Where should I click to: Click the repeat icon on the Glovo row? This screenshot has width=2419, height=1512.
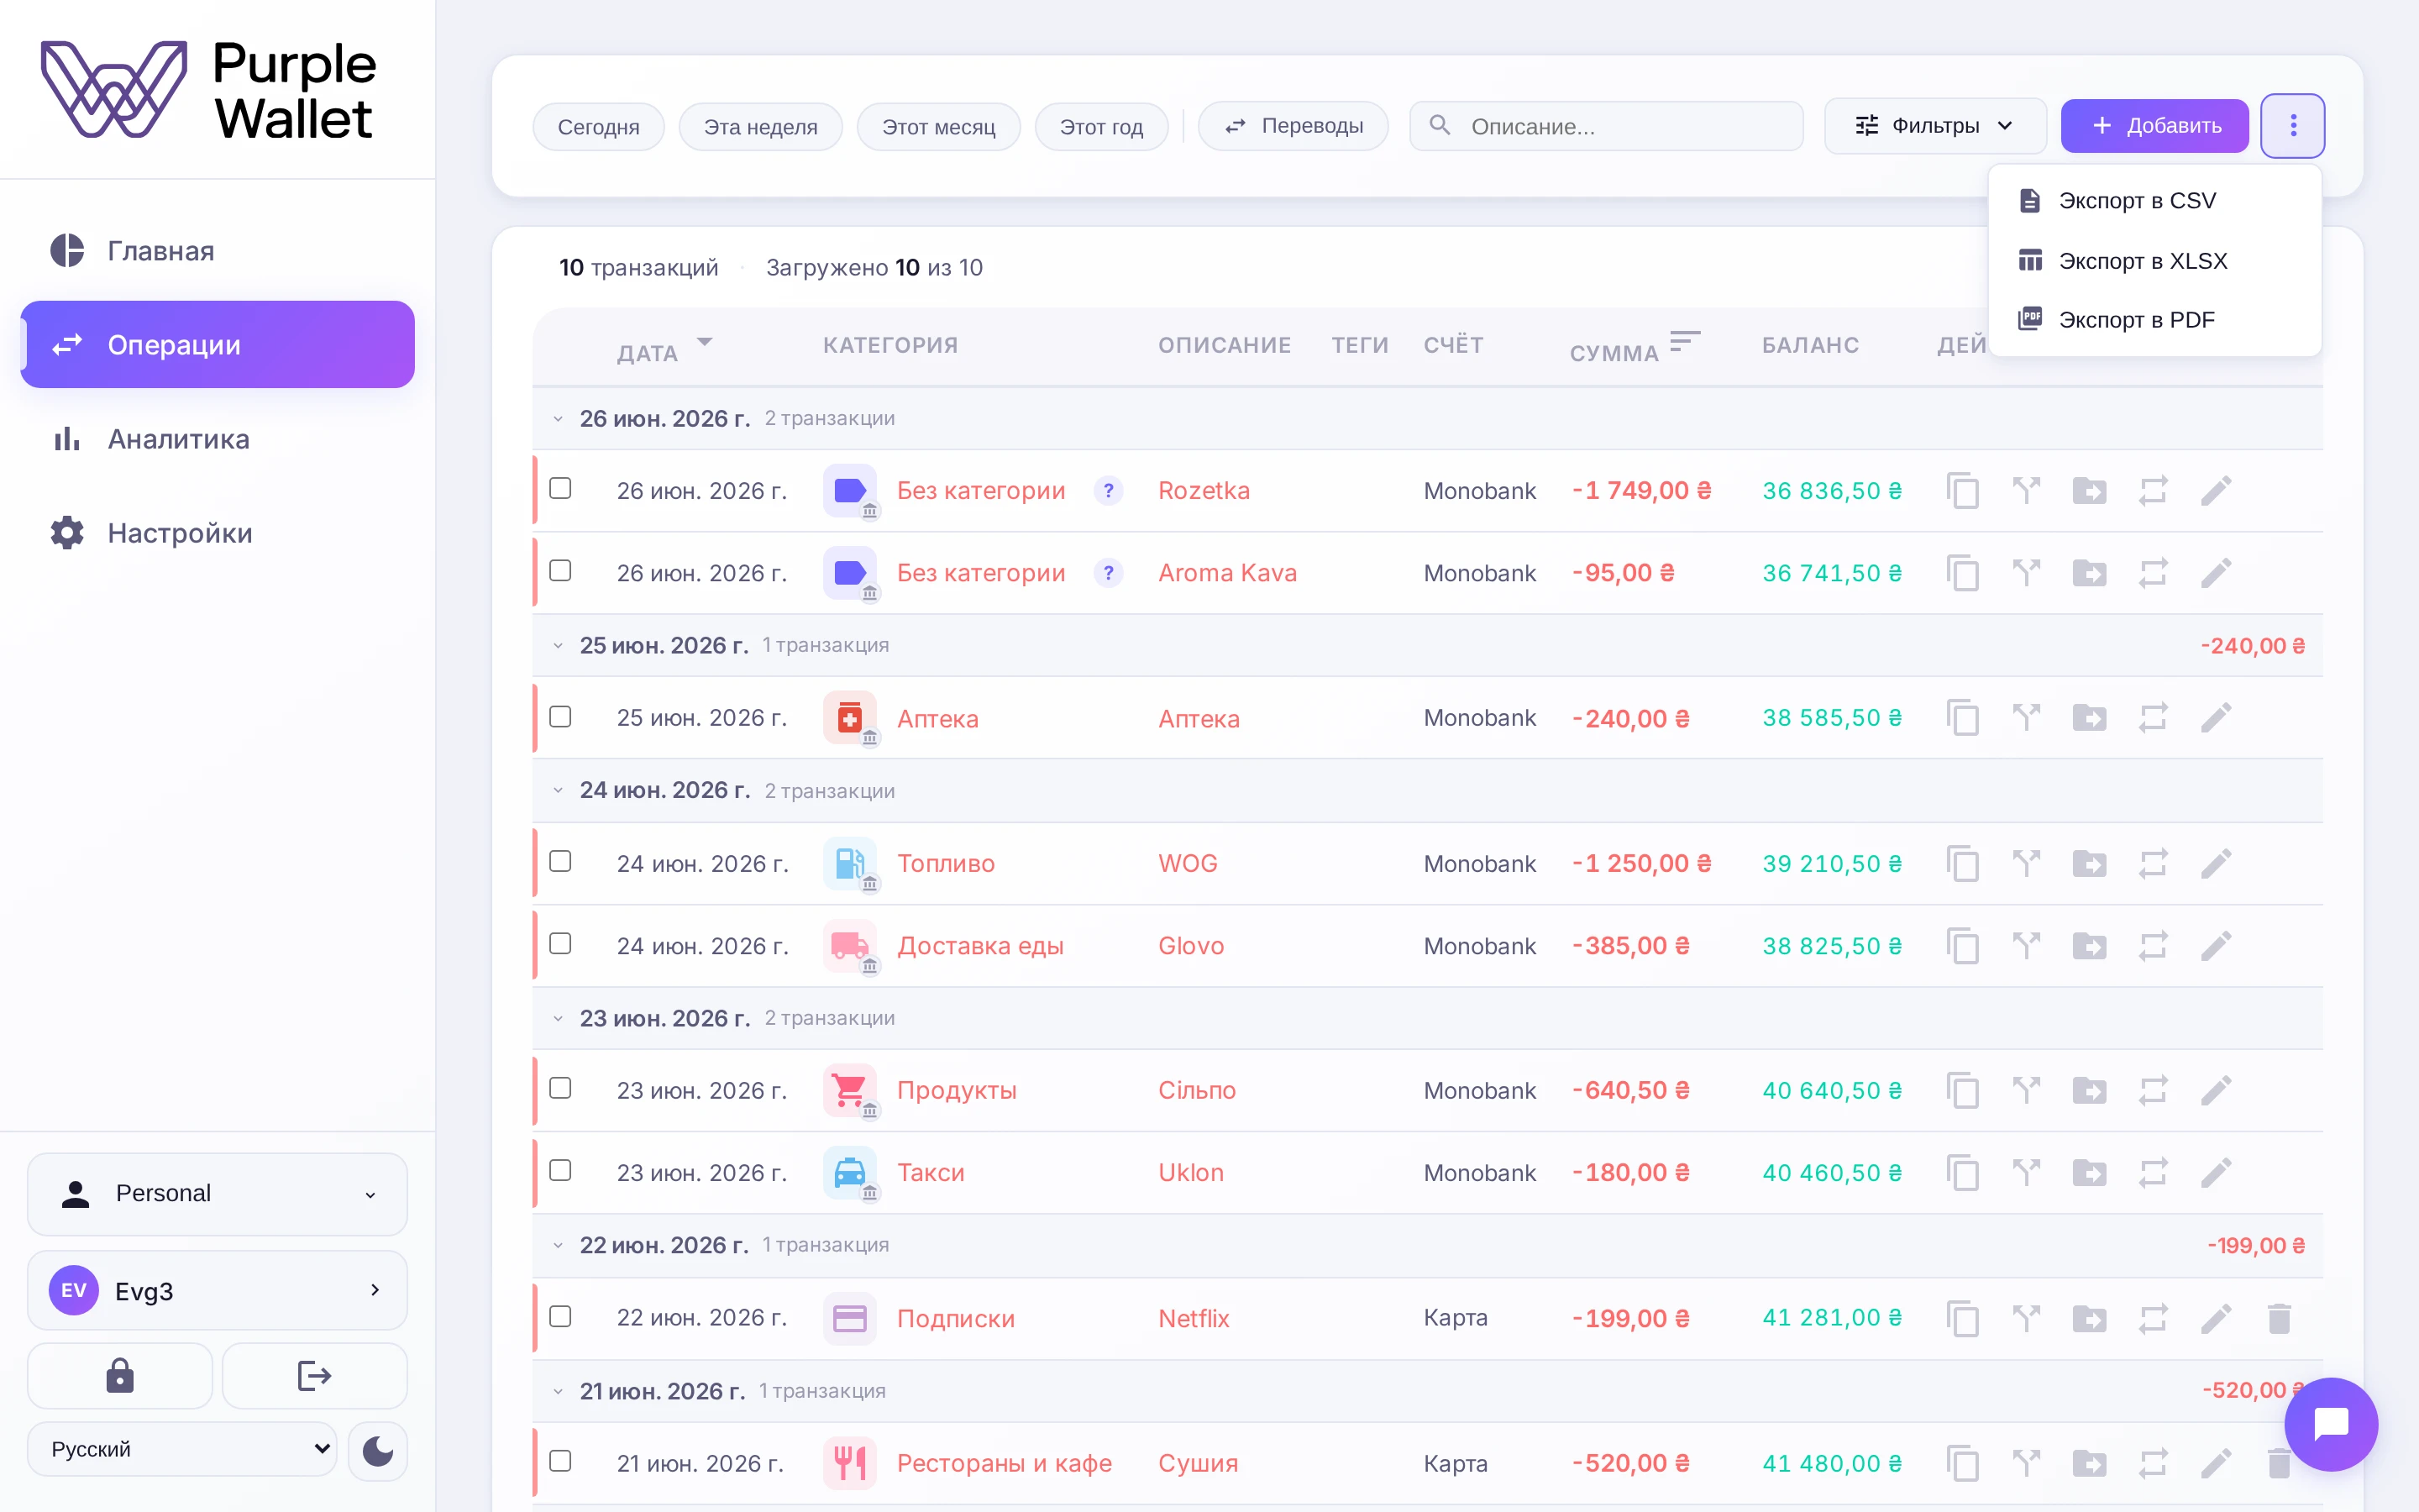(2153, 946)
